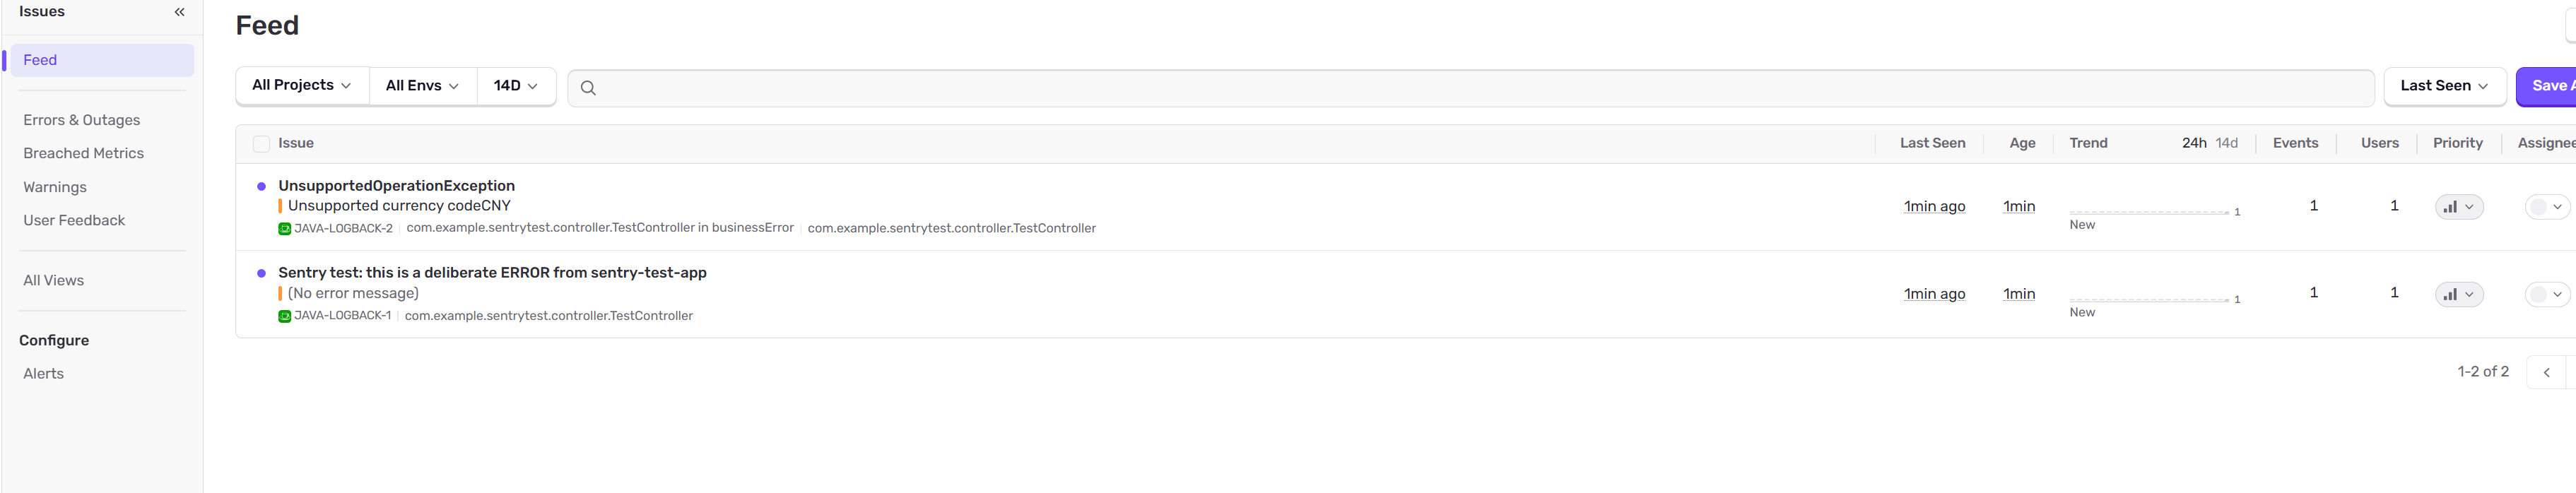Click the JAVA-LOGBACK-2 project icon

(x=284, y=229)
